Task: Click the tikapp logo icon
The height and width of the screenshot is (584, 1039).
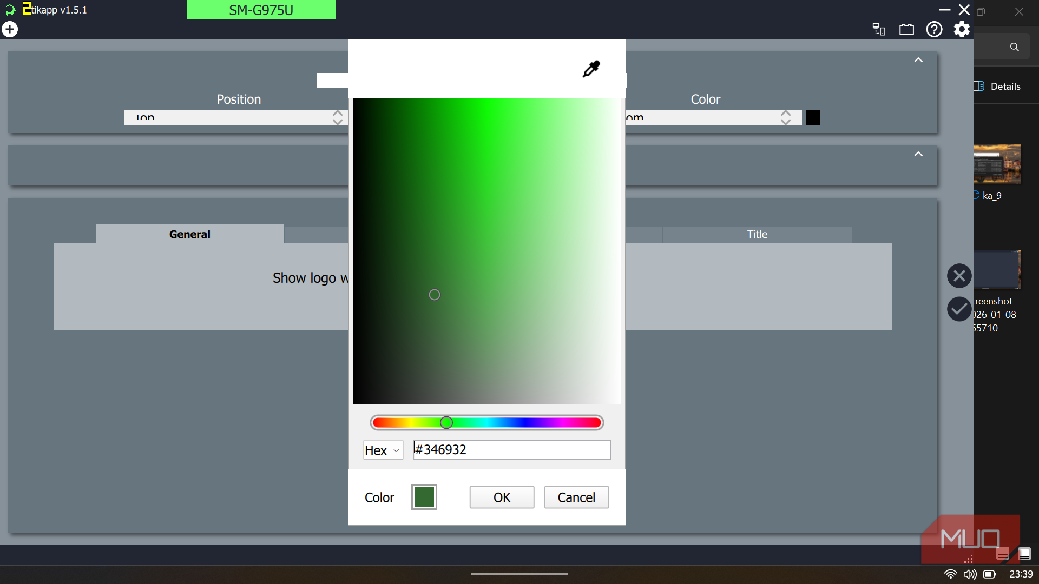Action: [x=10, y=10]
